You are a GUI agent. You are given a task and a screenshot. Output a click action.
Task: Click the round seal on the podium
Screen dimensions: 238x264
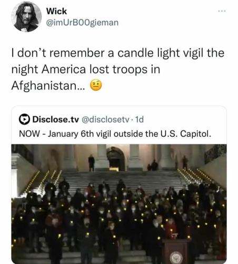coord(175,258)
